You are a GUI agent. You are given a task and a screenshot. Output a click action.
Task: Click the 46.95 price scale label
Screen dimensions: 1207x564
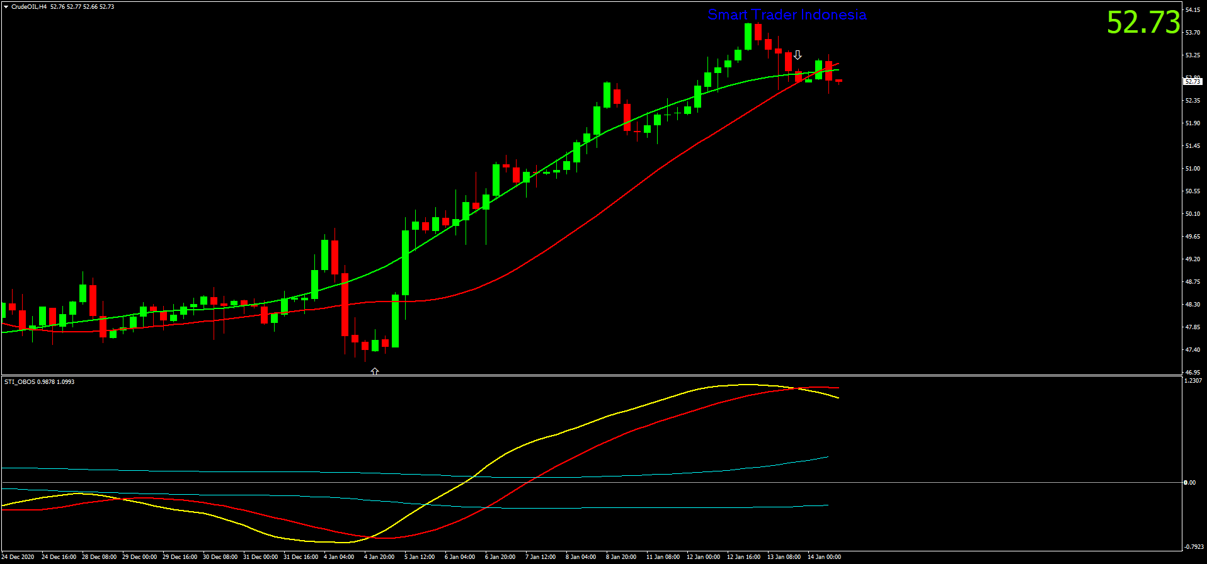(x=1193, y=373)
